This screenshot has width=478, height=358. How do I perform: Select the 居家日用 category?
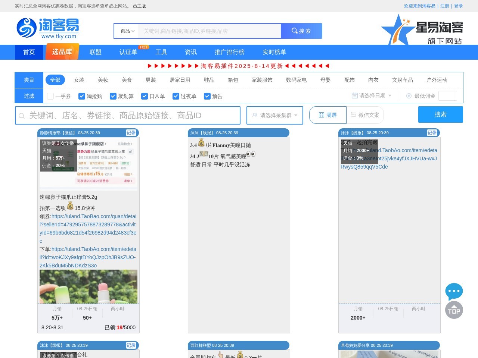point(180,80)
